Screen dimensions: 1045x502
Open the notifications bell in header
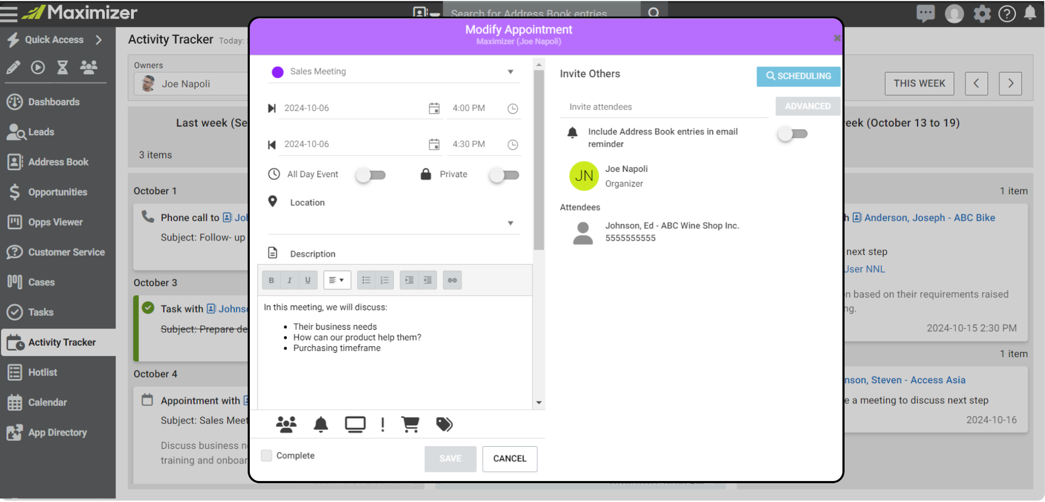[x=1030, y=13]
